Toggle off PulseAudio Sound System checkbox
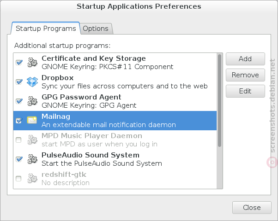The height and width of the screenshot is (221, 278). 19,159
